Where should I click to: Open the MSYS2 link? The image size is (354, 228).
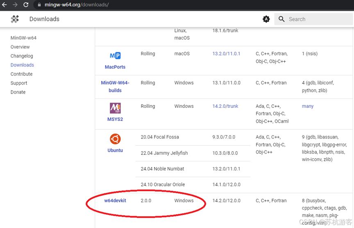115,119
